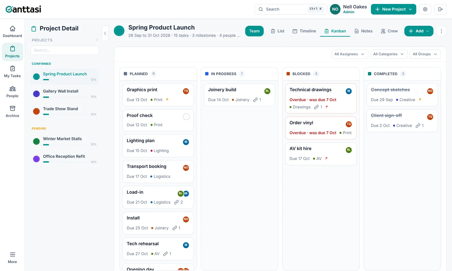Click the link icon on Joinery build card

pos(255,100)
